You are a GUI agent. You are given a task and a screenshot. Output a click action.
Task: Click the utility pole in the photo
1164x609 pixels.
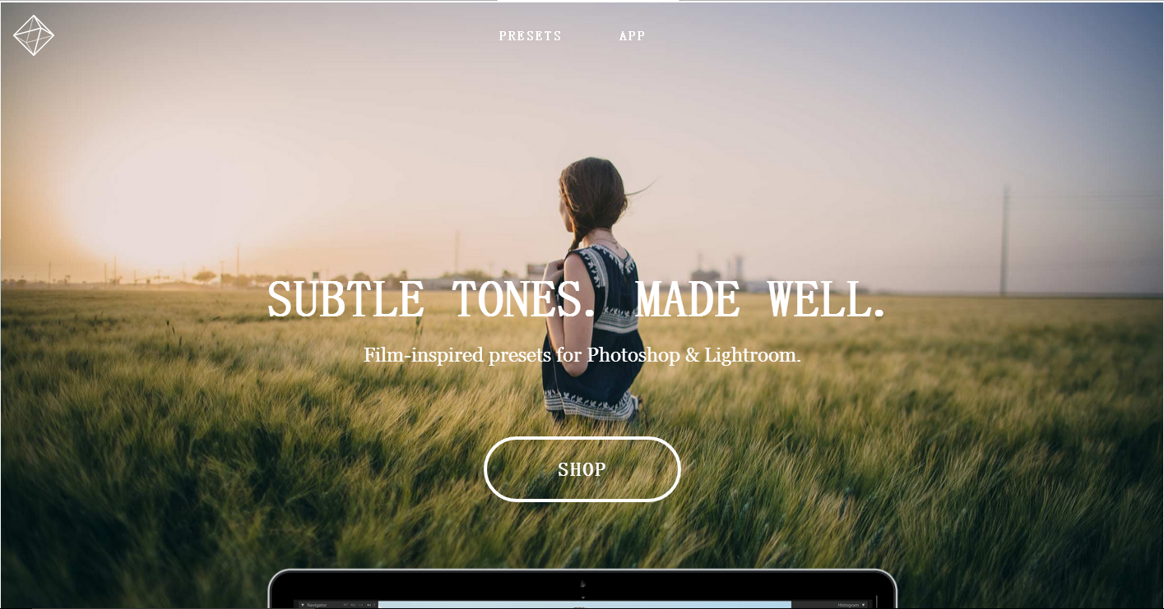pos(1004,241)
